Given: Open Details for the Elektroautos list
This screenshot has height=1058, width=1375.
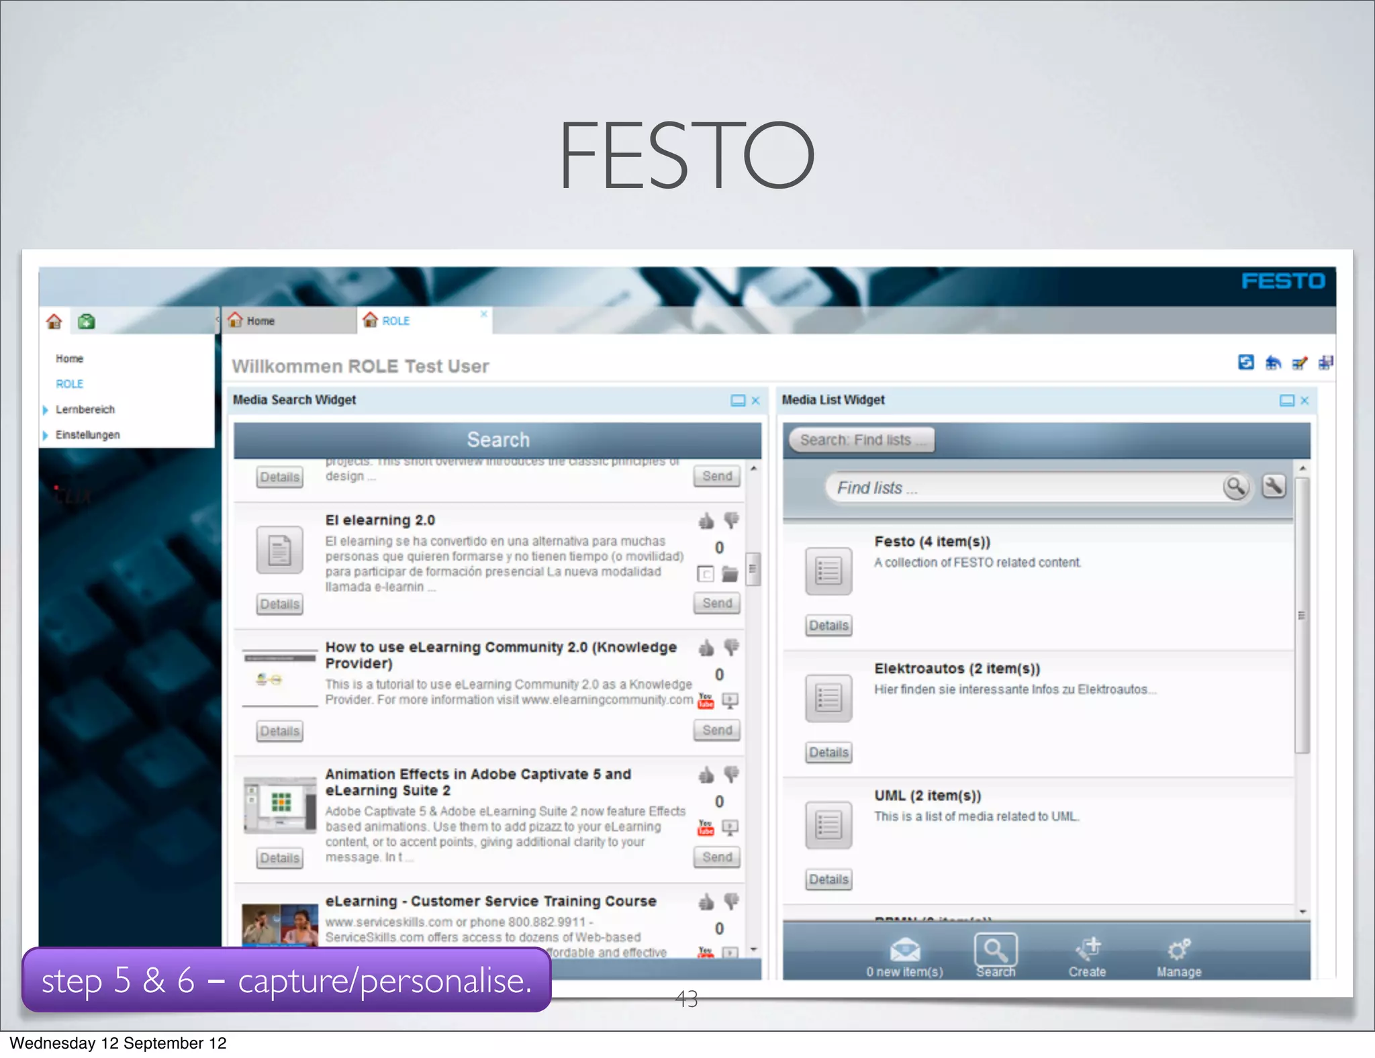Looking at the screenshot, I should tap(828, 753).
